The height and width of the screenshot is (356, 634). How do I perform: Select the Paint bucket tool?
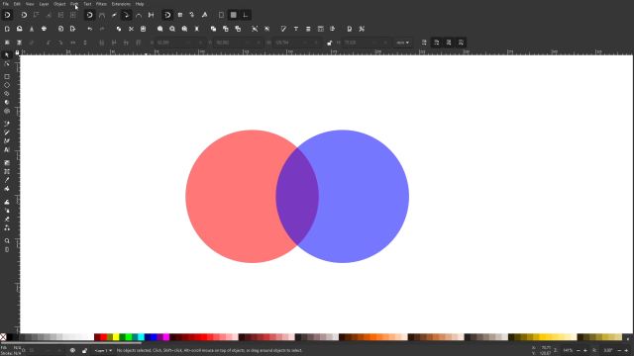(x=7, y=189)
